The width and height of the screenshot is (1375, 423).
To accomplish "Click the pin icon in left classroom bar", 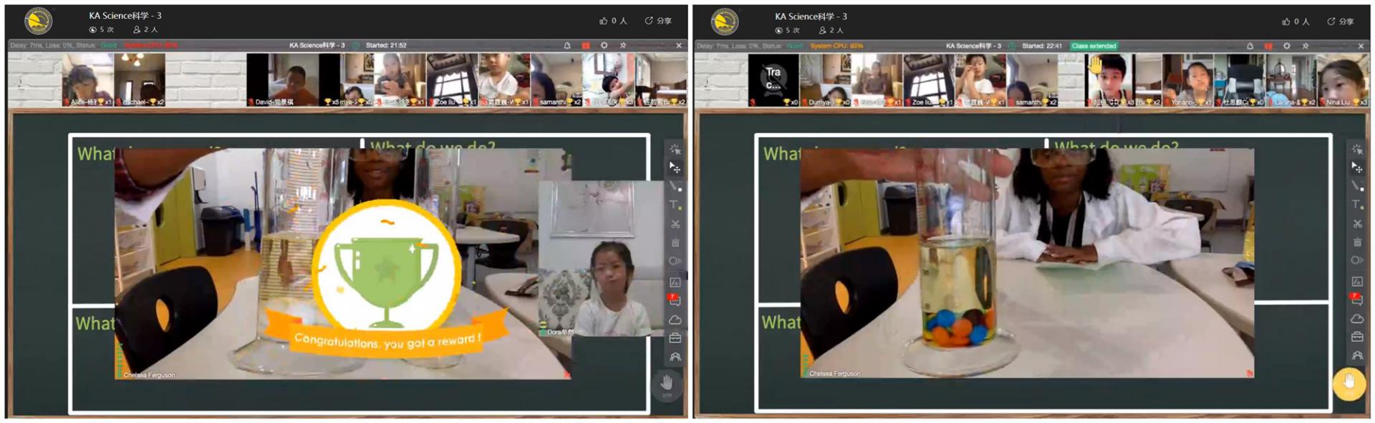I will tap(623, 45).
